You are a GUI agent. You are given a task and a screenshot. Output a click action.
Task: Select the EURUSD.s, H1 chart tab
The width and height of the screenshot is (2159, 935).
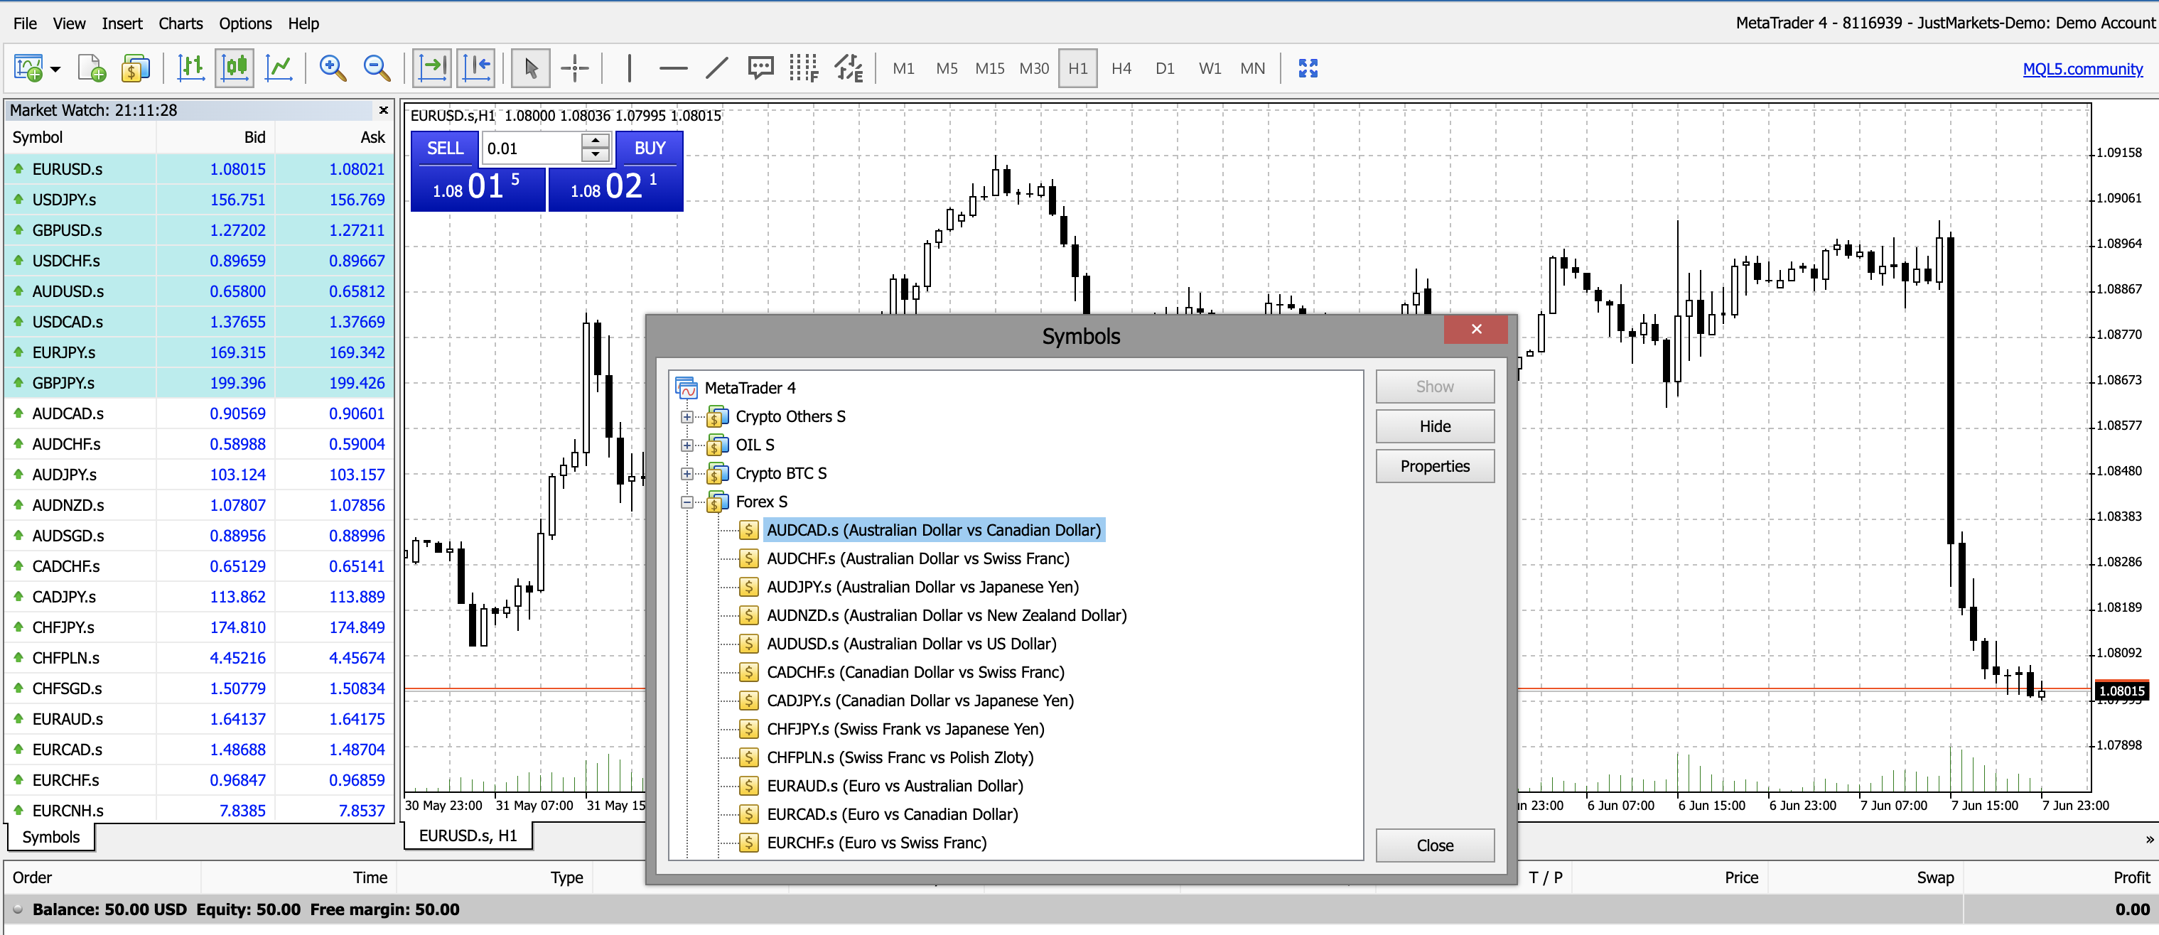pyautogui.click(x=468, y=836)
